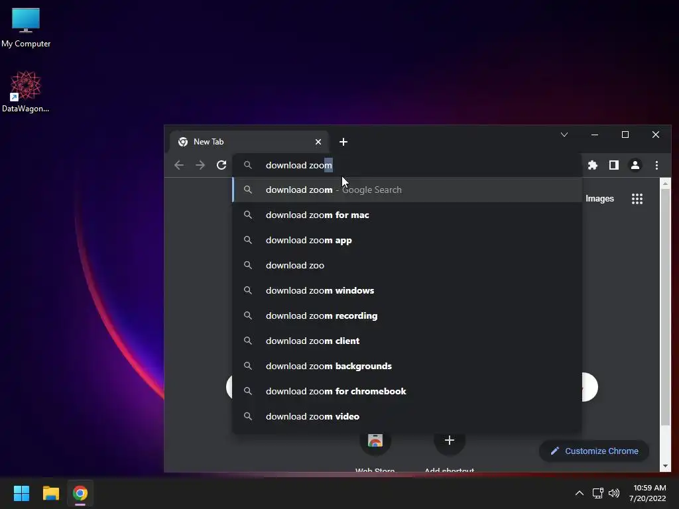Open File Explorer from the taskbar
The width and height of the screenshot is (679, 509).
pos(50,493)
